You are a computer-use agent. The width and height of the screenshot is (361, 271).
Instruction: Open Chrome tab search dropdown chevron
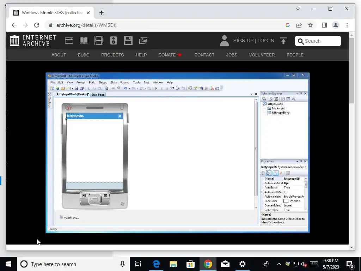298,9
